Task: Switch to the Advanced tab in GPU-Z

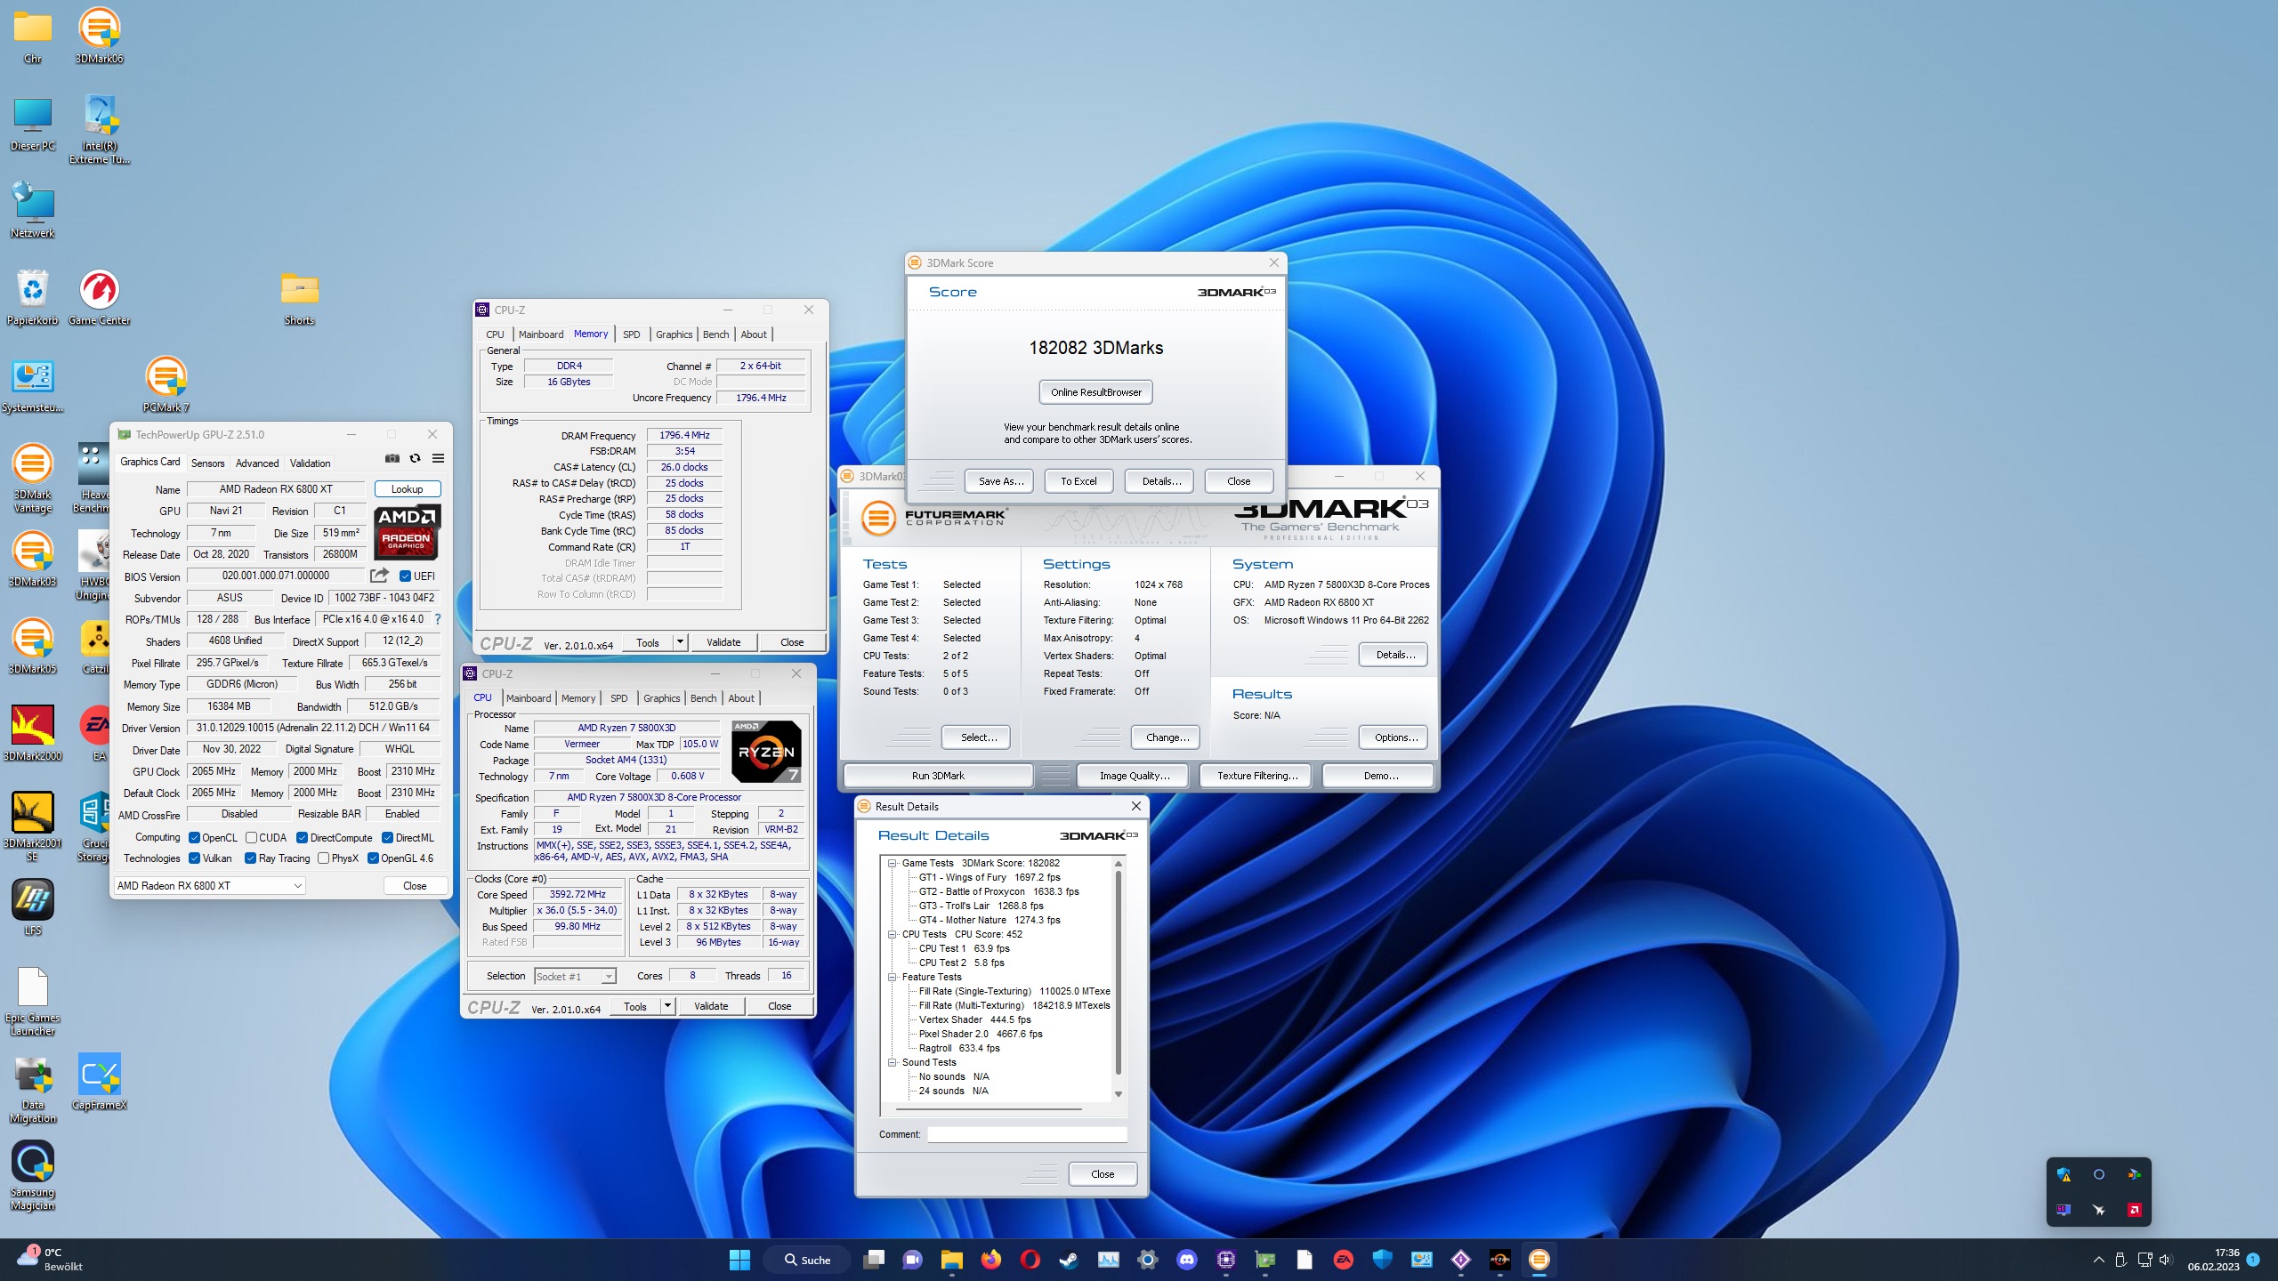Action: point(257,463)
